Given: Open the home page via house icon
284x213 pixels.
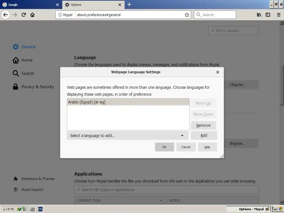Looking at the screenshot, I should [32, 15].
